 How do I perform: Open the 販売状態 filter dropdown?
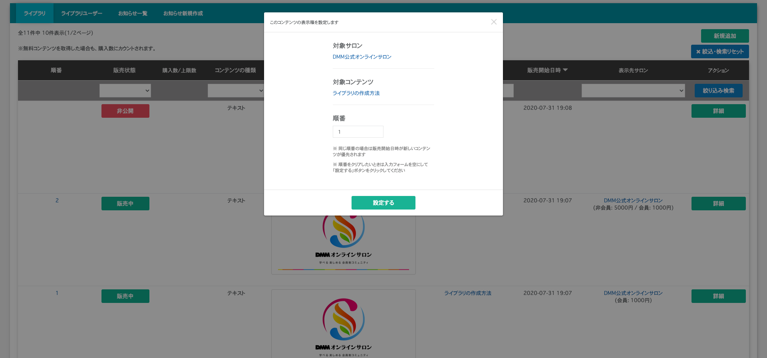(125, 91)
